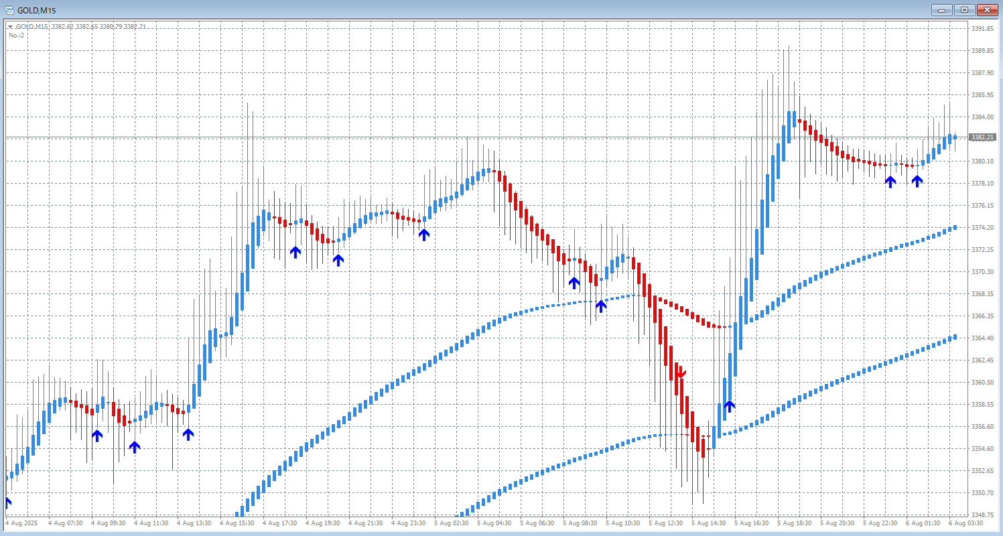Click price scale value 3364.40
This screenshot has width=1003, height=536.
[982, 338]
